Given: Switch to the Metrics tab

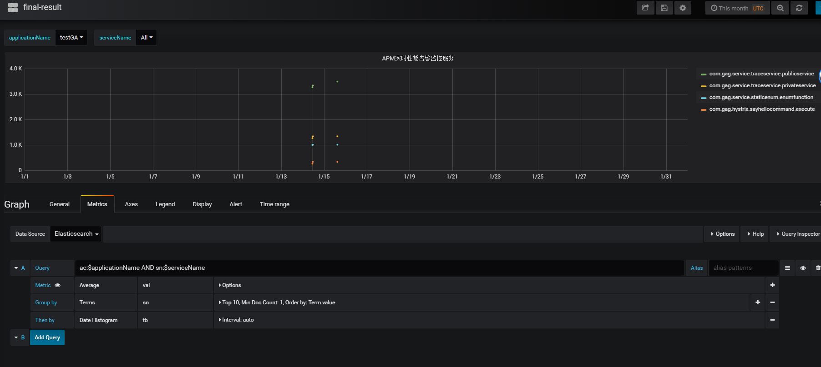Looking at the screenshot, I should pyautogui.click(x=97, y=204).
